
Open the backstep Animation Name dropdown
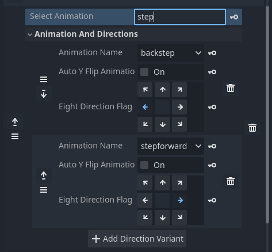(x=171, y=53)
